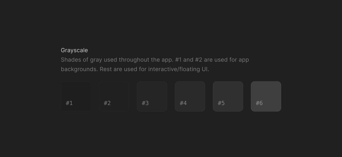342x157 pixels.
Task: Click "#1" mentioned in the description
Action: coord(179,60)
